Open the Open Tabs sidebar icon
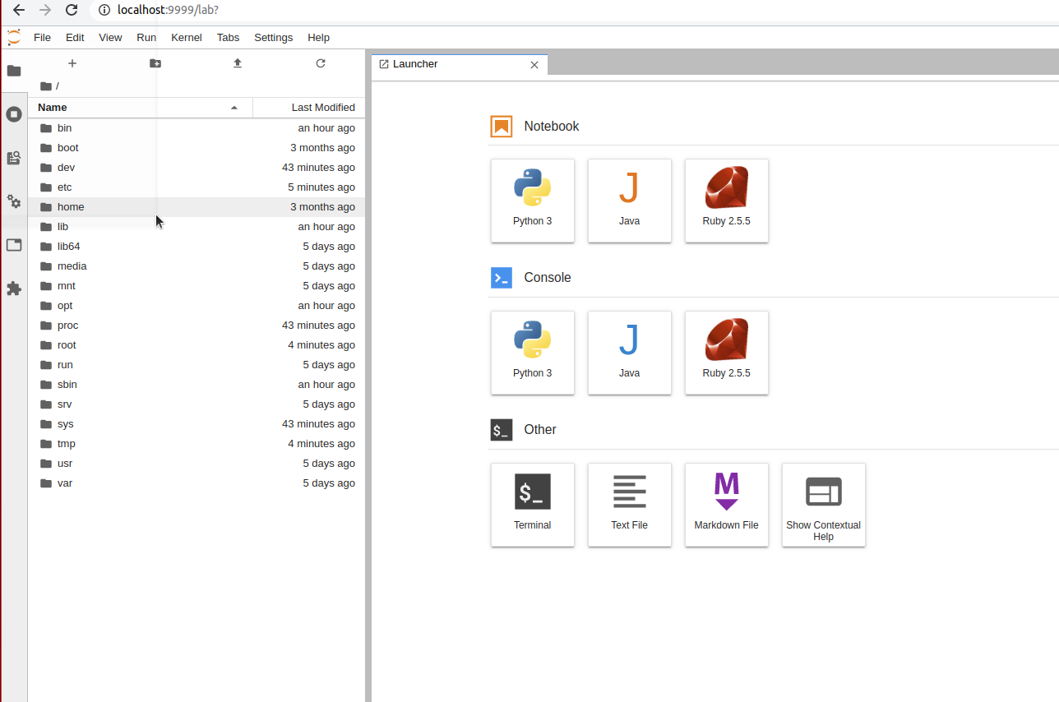The width and height of the screenshot is (1059, 702). [13, 245]
